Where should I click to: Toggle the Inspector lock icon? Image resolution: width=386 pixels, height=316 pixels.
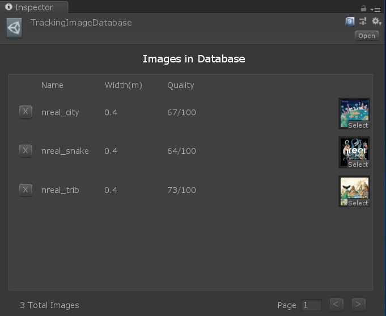coord(363,9)
